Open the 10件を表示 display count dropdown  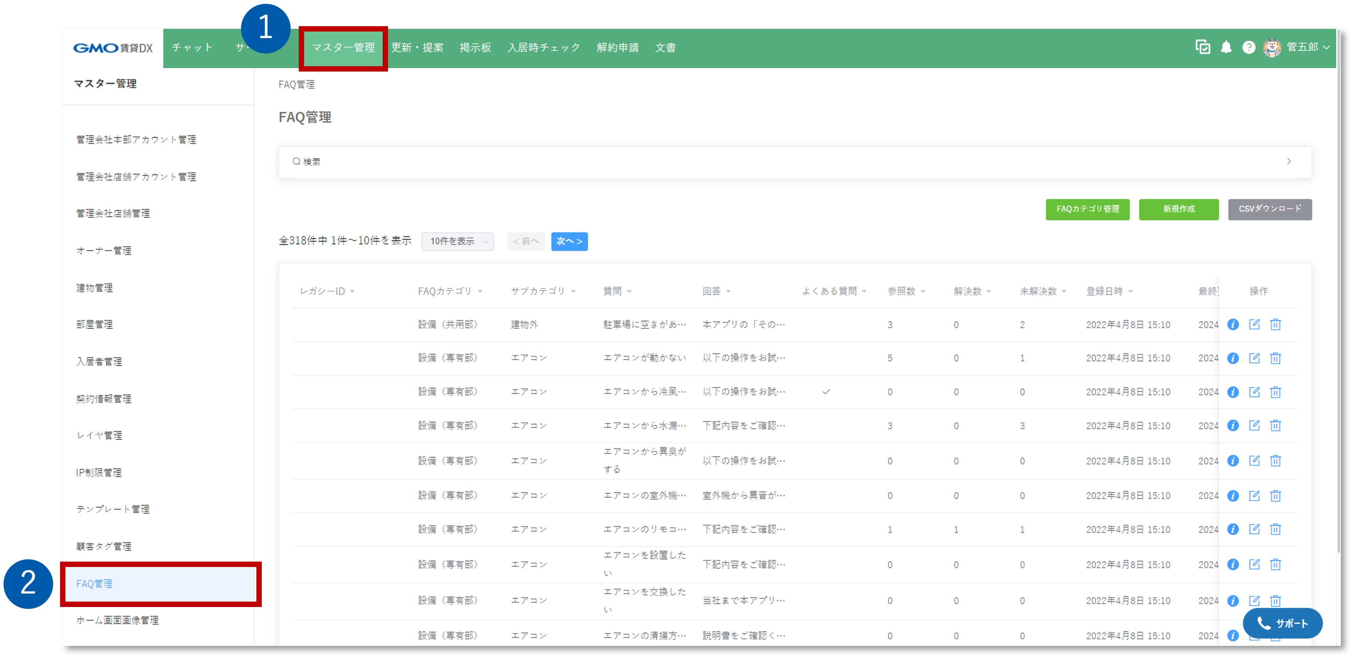457,241
